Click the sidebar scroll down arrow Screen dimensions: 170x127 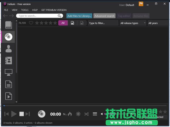(x=16, y=102)
